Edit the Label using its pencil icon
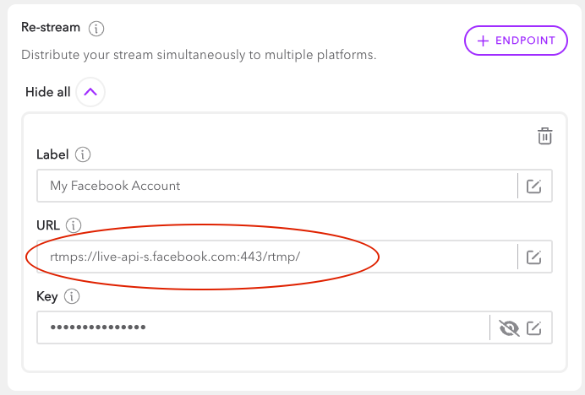 [x=534, y=186]
